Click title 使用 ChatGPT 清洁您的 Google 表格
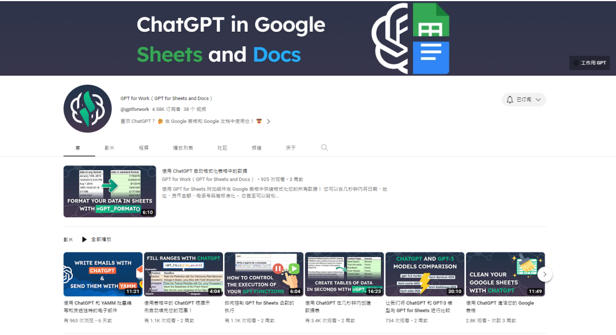The image size is (616, 335). click(500, 307)
